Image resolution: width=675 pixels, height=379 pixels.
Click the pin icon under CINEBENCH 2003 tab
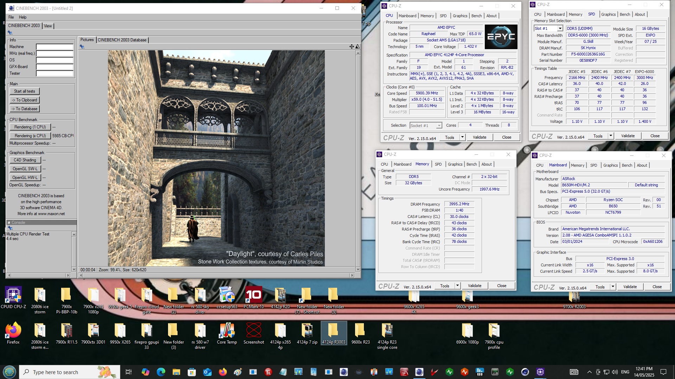10,33
